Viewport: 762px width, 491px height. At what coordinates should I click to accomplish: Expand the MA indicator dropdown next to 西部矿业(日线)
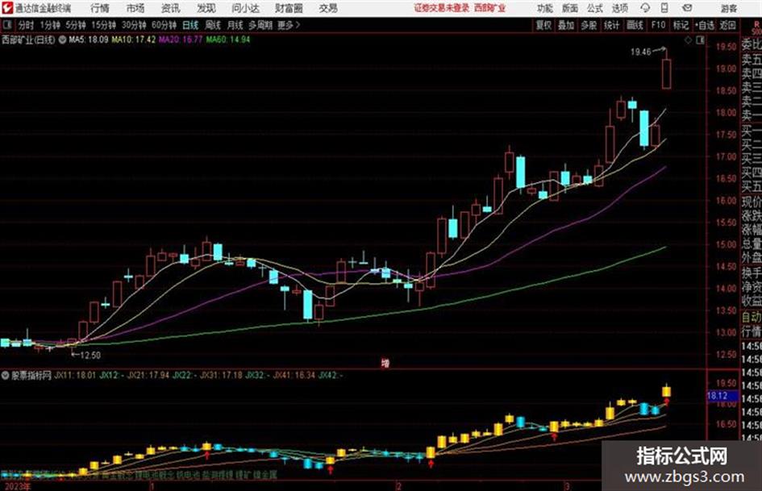coord(62,40)
